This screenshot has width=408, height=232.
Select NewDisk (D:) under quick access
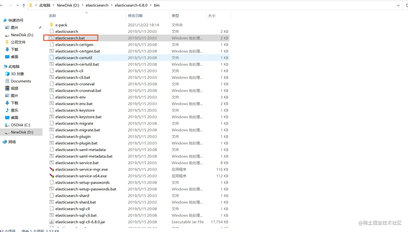click(x=22, y=35)
